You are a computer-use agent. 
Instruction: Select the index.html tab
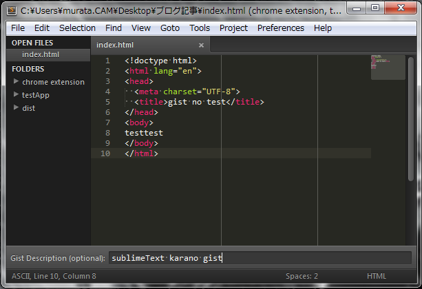pyautogui.click(x=150, y=45)
